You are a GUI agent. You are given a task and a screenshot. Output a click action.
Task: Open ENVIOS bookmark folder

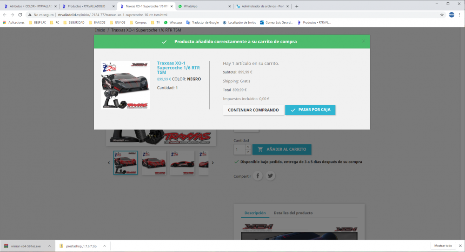118,22
